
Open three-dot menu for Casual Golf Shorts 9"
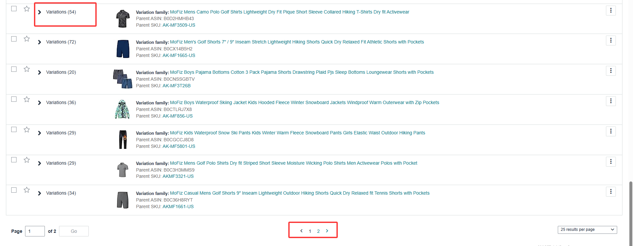[x=611, y=192]
